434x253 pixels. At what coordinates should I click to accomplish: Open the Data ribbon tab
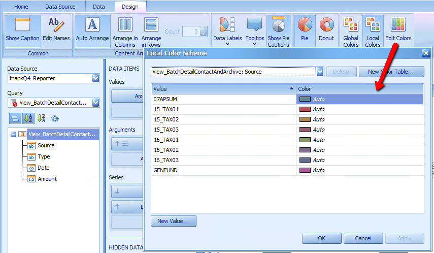[99, 7]
